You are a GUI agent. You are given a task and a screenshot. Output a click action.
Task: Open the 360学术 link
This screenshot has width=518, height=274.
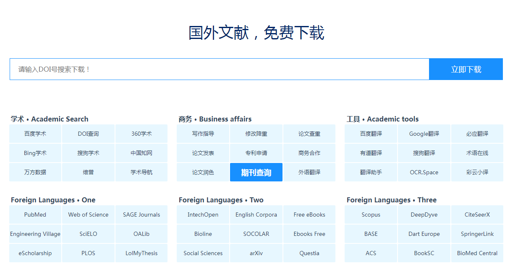point(141,134)
